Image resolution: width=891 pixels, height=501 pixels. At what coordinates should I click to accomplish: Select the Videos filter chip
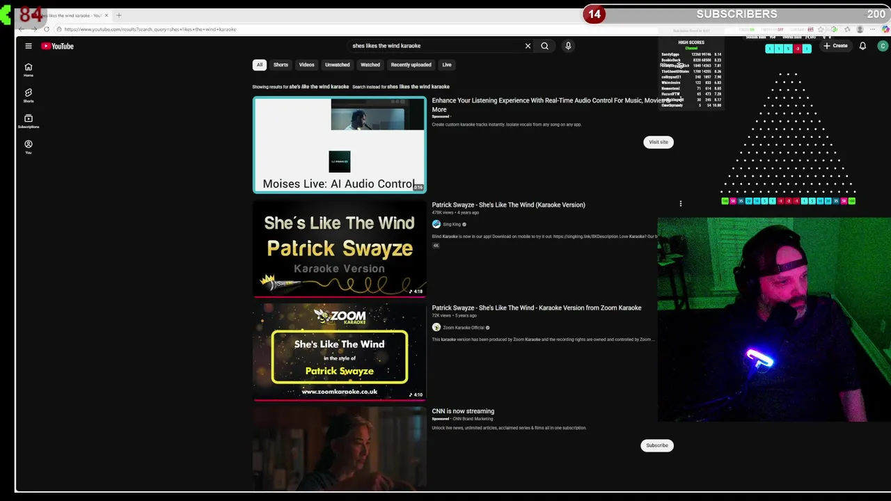pos(306,65)
